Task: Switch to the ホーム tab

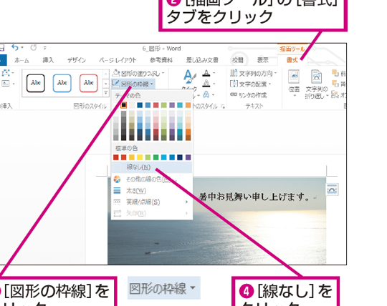Action: point(21,60)
